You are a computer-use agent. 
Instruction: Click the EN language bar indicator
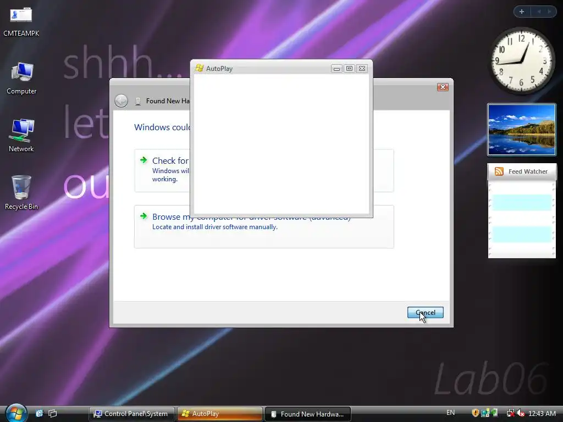tap(450, 413)
